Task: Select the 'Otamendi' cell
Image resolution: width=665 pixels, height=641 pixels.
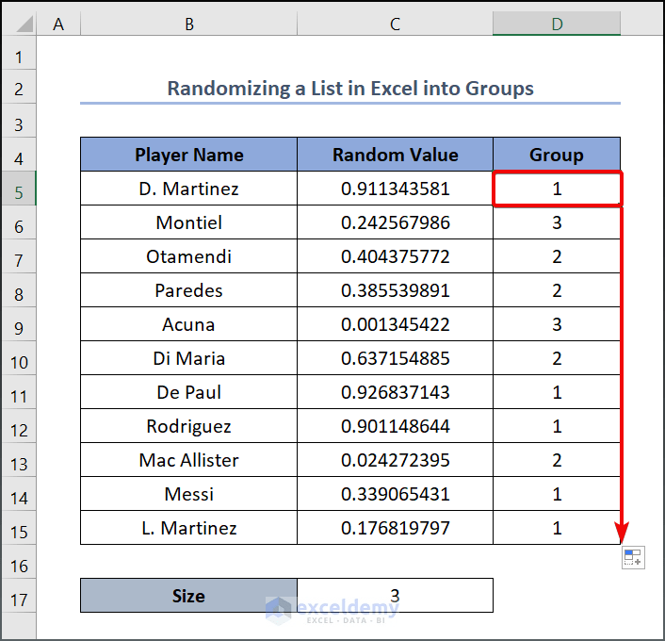Action: [188, 256]
